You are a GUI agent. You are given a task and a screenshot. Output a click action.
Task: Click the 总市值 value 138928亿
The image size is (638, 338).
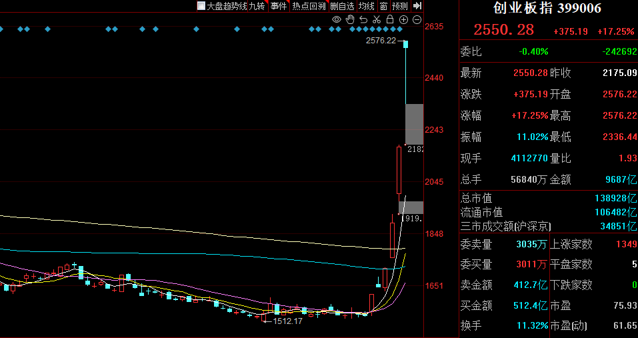[616, 199]
